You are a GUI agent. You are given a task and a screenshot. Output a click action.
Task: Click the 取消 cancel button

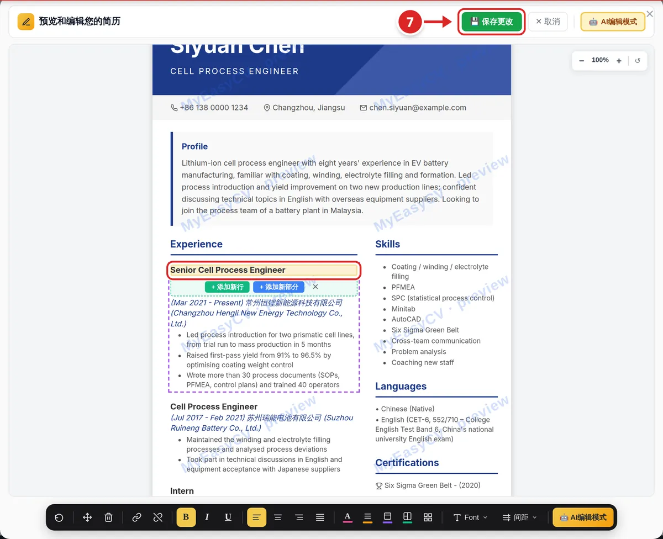point(548,22)
